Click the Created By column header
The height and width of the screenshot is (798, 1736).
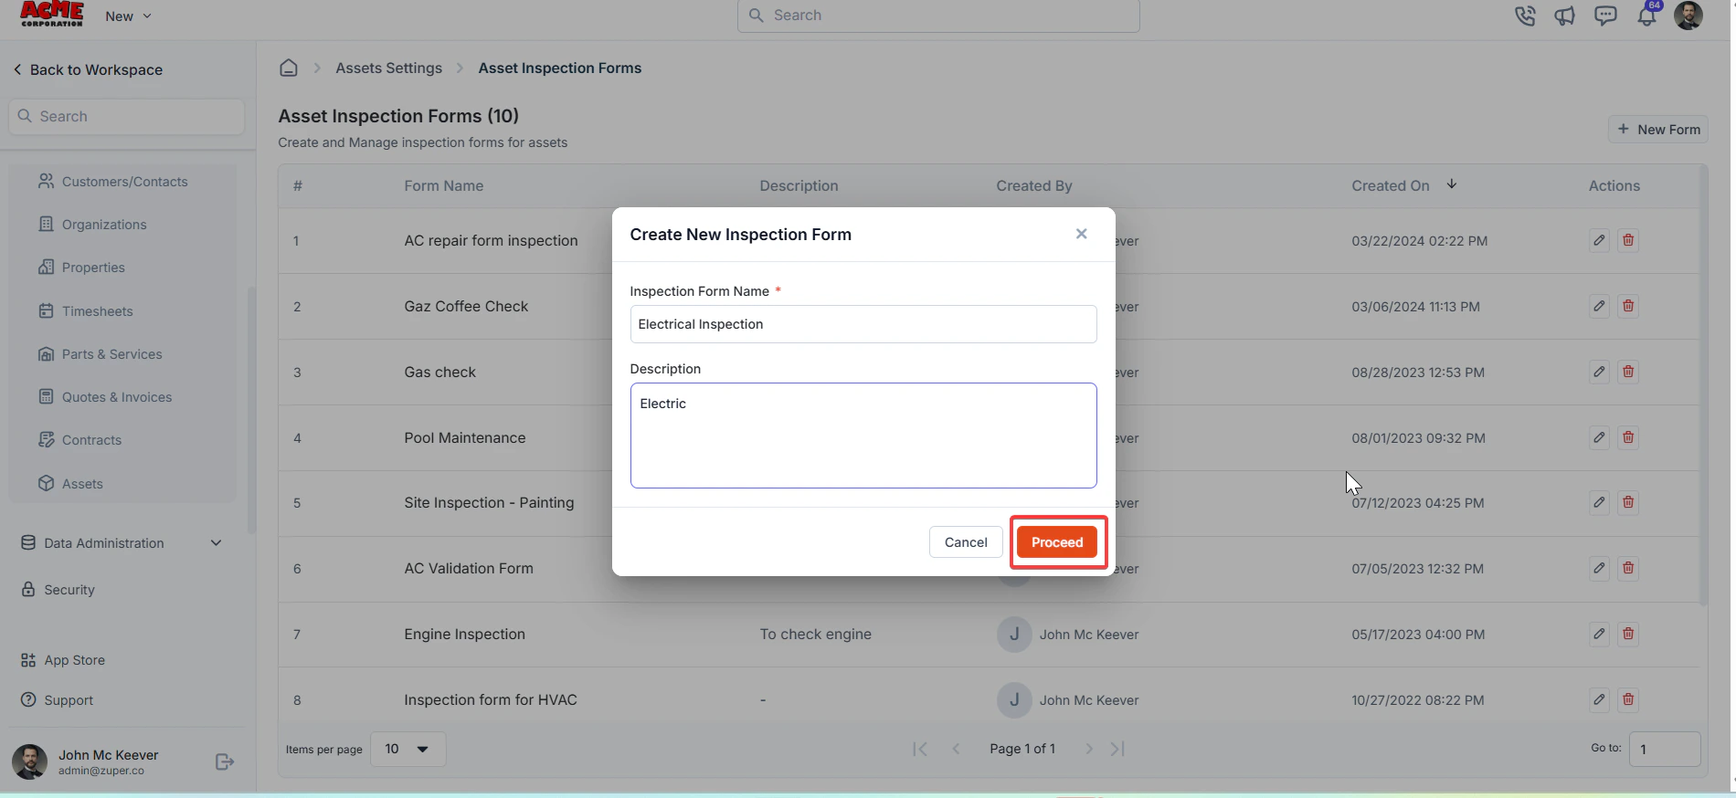click(1033, 185)
